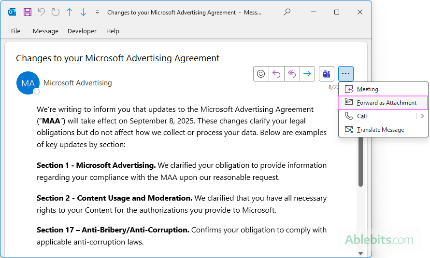Reply to the message
430x258 pixels.
coord(276,74)
